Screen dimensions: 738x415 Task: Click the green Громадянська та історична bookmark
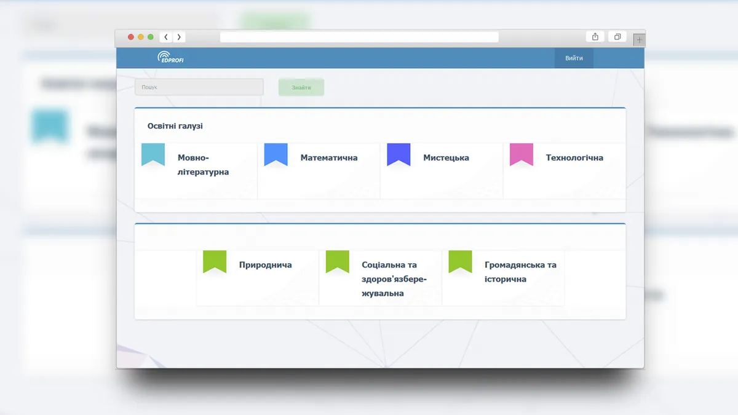[460, 262]
